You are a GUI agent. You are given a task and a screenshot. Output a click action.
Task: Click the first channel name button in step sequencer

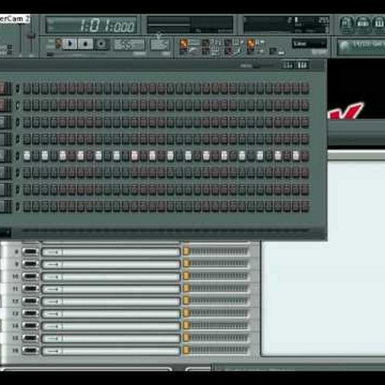pos(3,89)
